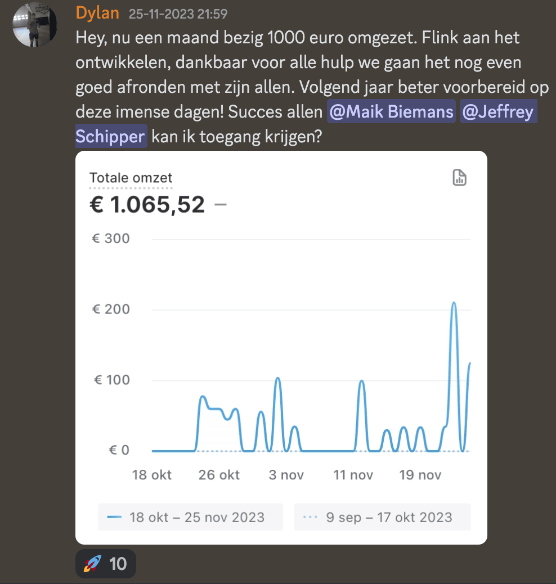Screen dimensions: 556x584
Task: Click the 26 okt axis label
Action: tap(219, 475)
